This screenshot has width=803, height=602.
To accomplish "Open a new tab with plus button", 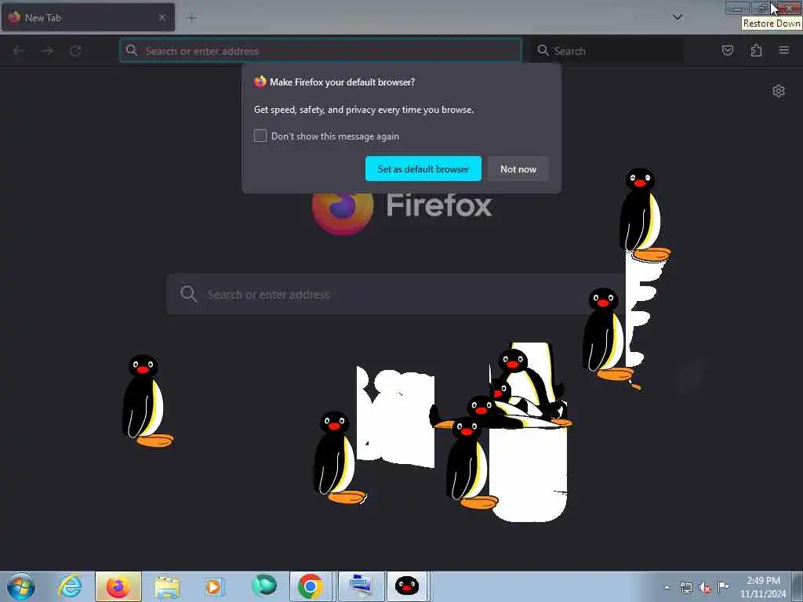I will tap(191, 18).
